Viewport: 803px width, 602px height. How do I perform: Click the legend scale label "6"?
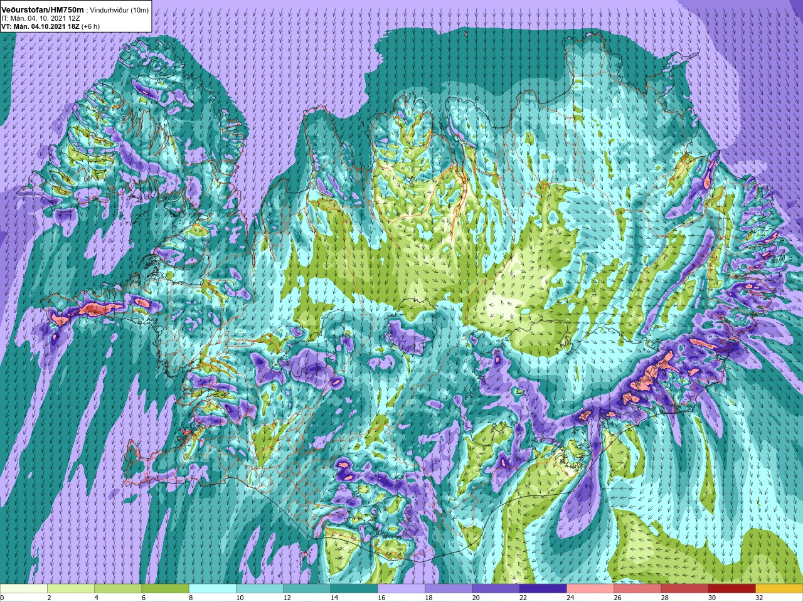tap(143, 598)
